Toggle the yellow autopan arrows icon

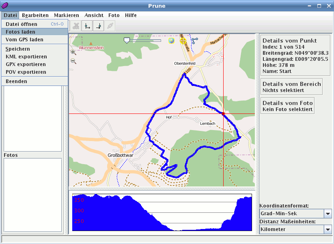click(183, 41)
